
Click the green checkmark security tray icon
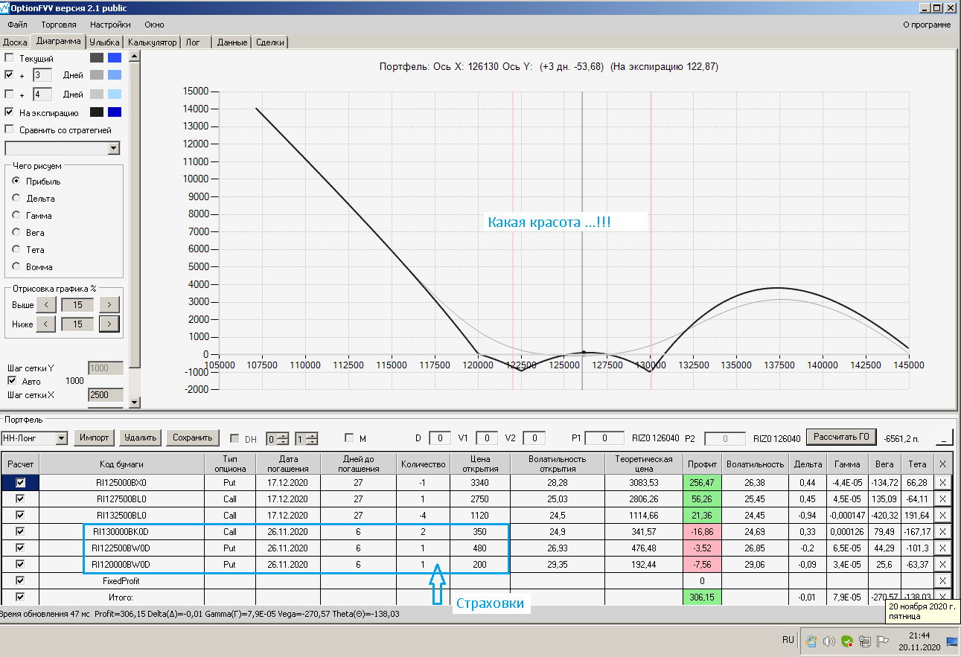pyautogui.click(x=847, y=641)
